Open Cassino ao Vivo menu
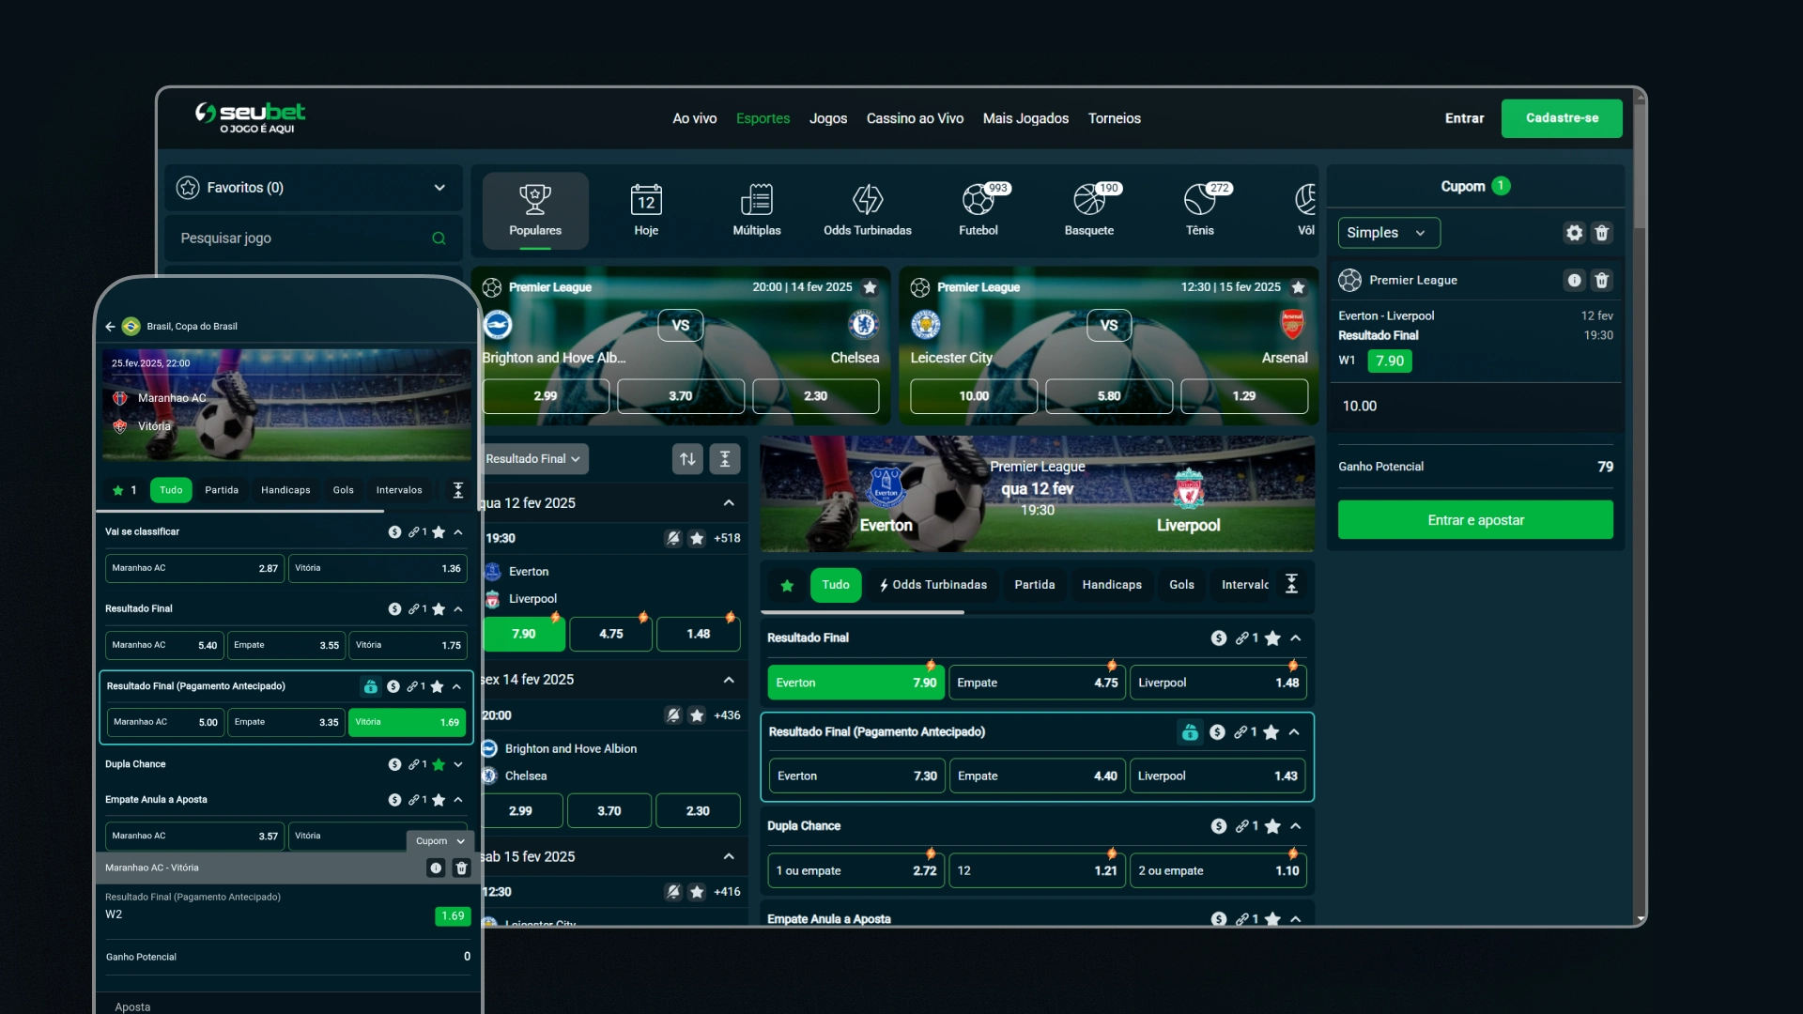The width and height of the screenshot is (1803, 1014). [x=915, y=118]
